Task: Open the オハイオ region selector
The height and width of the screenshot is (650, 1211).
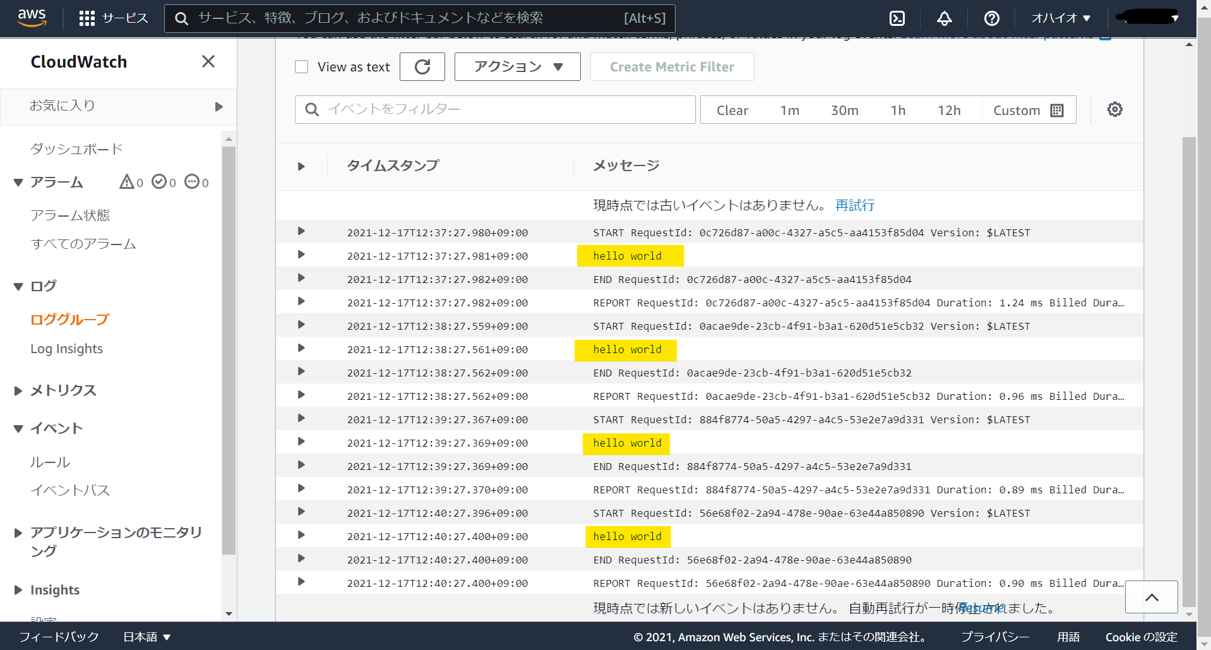Action: (1061, 18)
